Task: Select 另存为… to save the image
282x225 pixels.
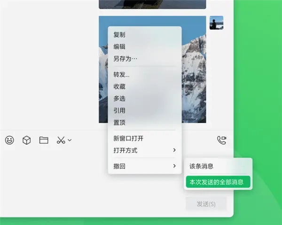Action: click(x=125, y=59)
